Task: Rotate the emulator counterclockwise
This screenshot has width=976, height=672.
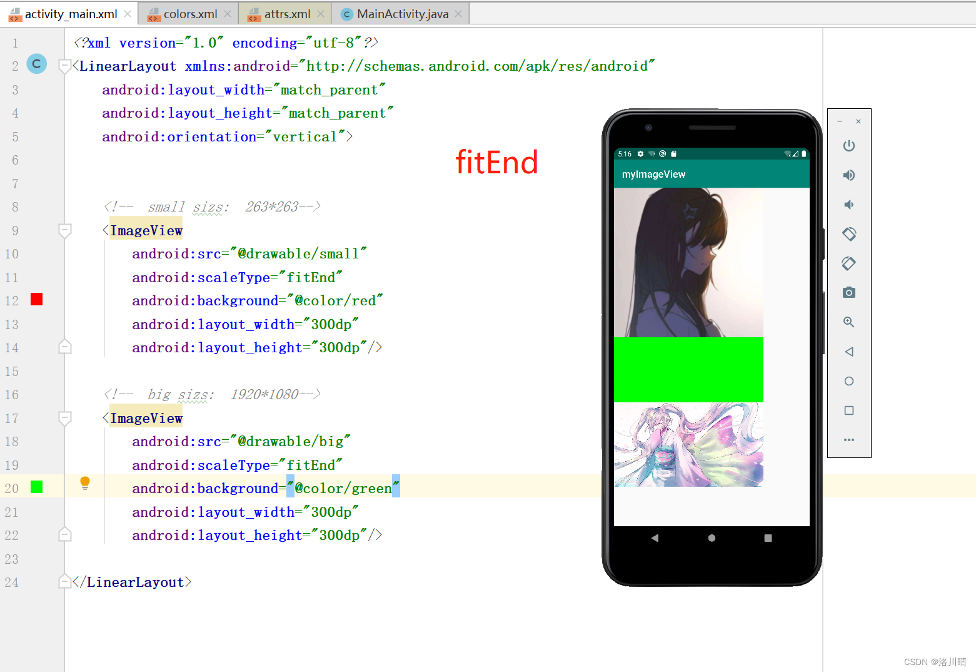Action: [848, 234]
